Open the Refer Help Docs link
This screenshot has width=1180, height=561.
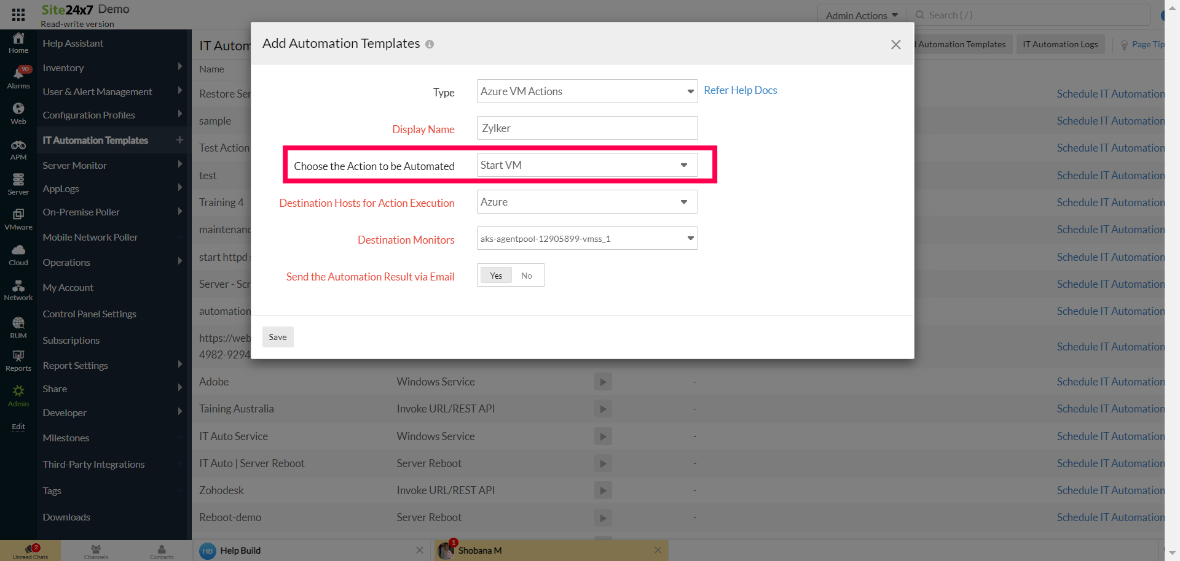(x=740, y=90)
